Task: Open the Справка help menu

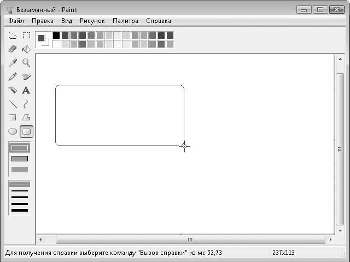Action: point(159,21)
